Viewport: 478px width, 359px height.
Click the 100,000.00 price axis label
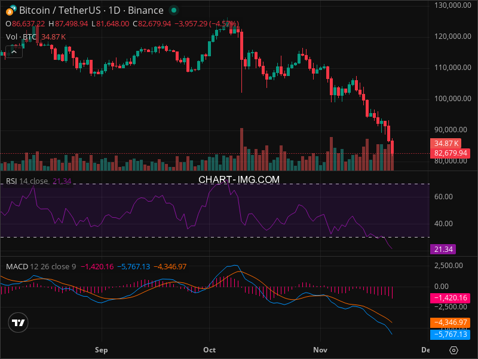click(452, 98)
